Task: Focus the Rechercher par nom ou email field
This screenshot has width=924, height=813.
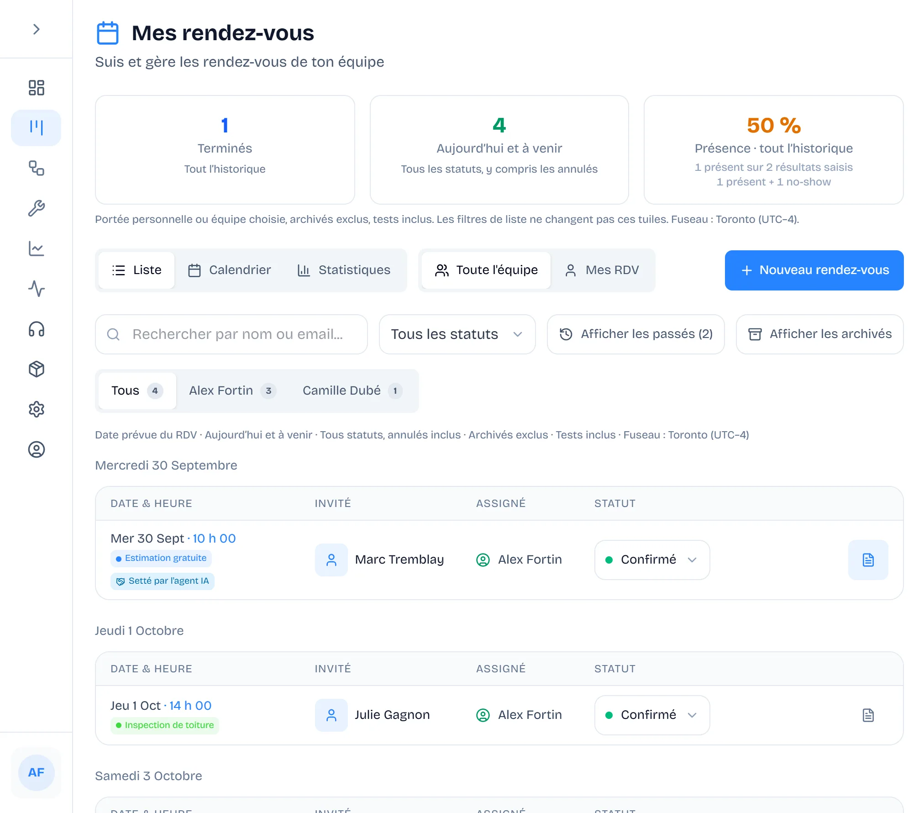Action: click(x=231, y=334)
